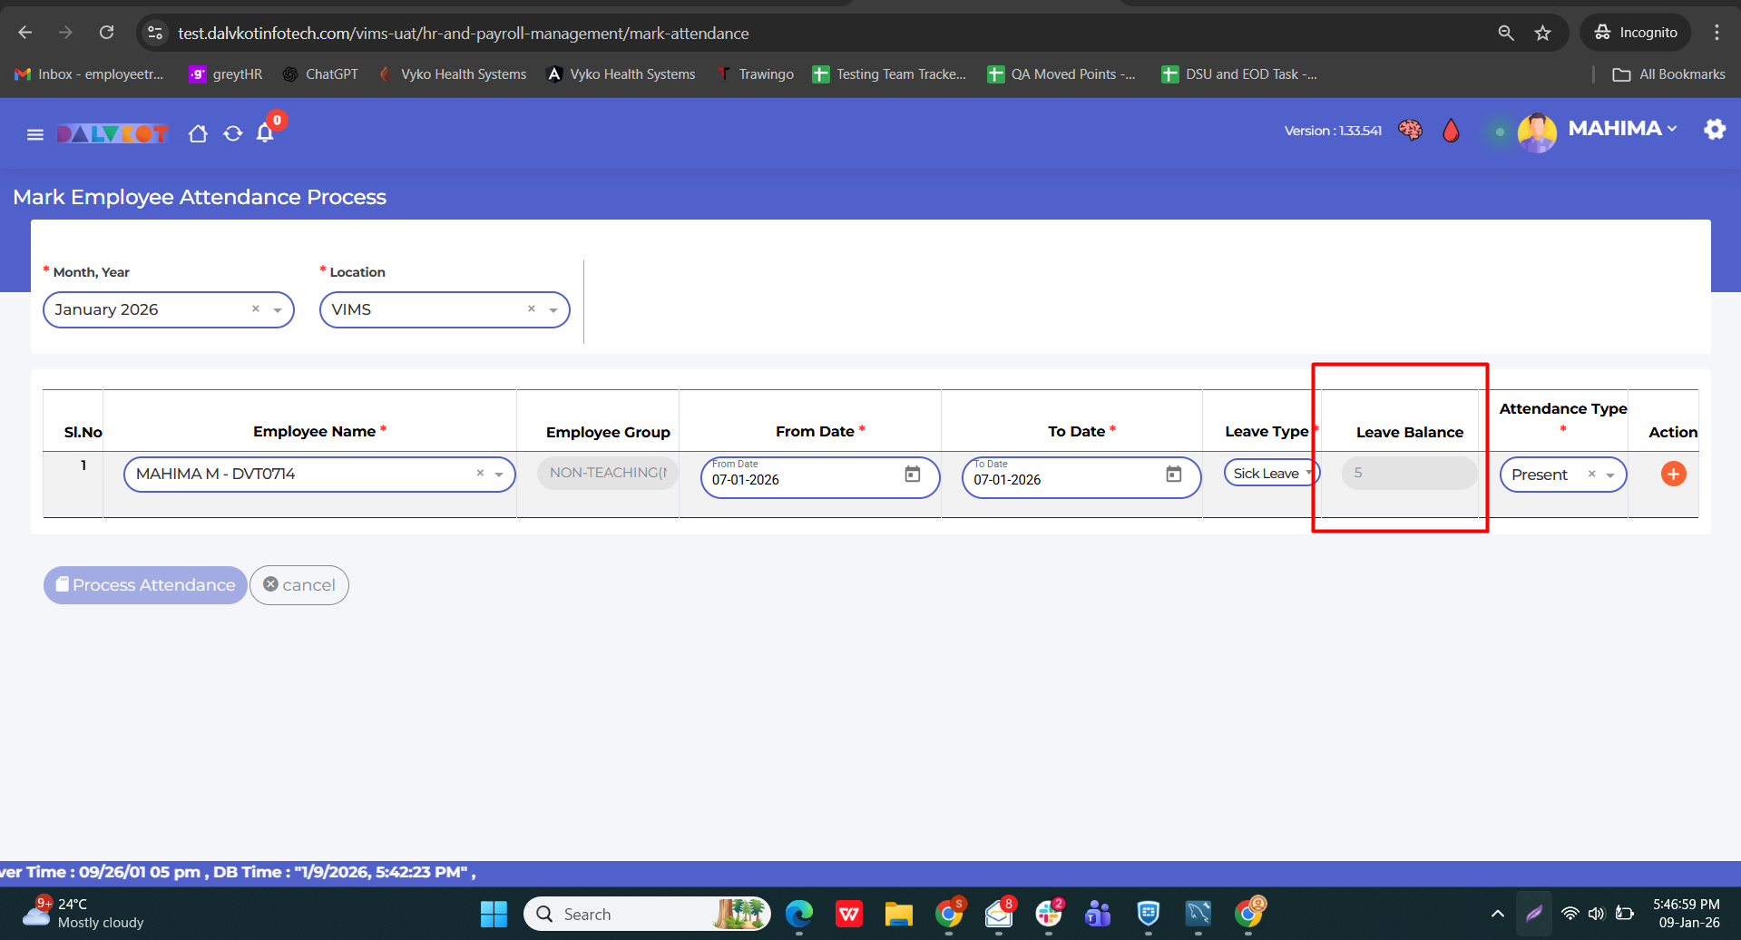Click the brain icon in header
1741x940 pixels.
[1410, 131]
